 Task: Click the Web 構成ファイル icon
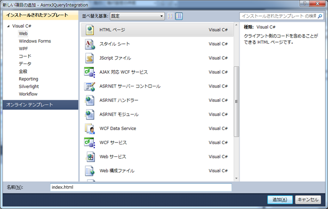90,171
